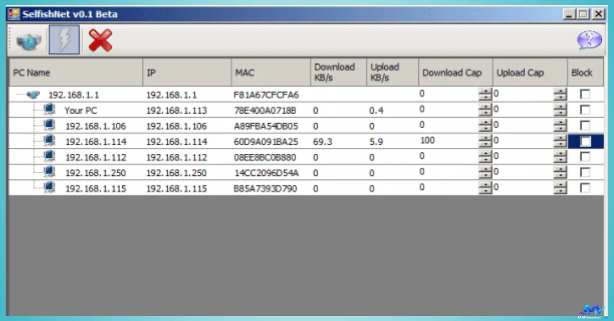The height and width of the screenshot is (321, 614).
Task: Click the network discovery globe icon
Action: [28, 41]
